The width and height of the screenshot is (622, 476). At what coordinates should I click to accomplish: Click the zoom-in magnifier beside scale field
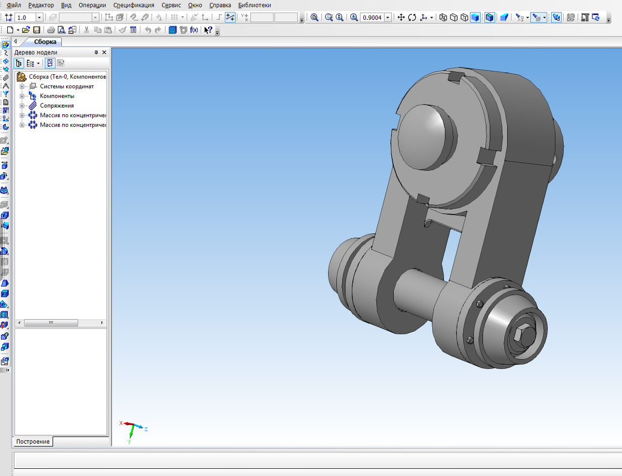click(x=354, y=17)
